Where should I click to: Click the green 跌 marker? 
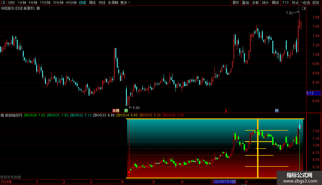pos(126,110)
